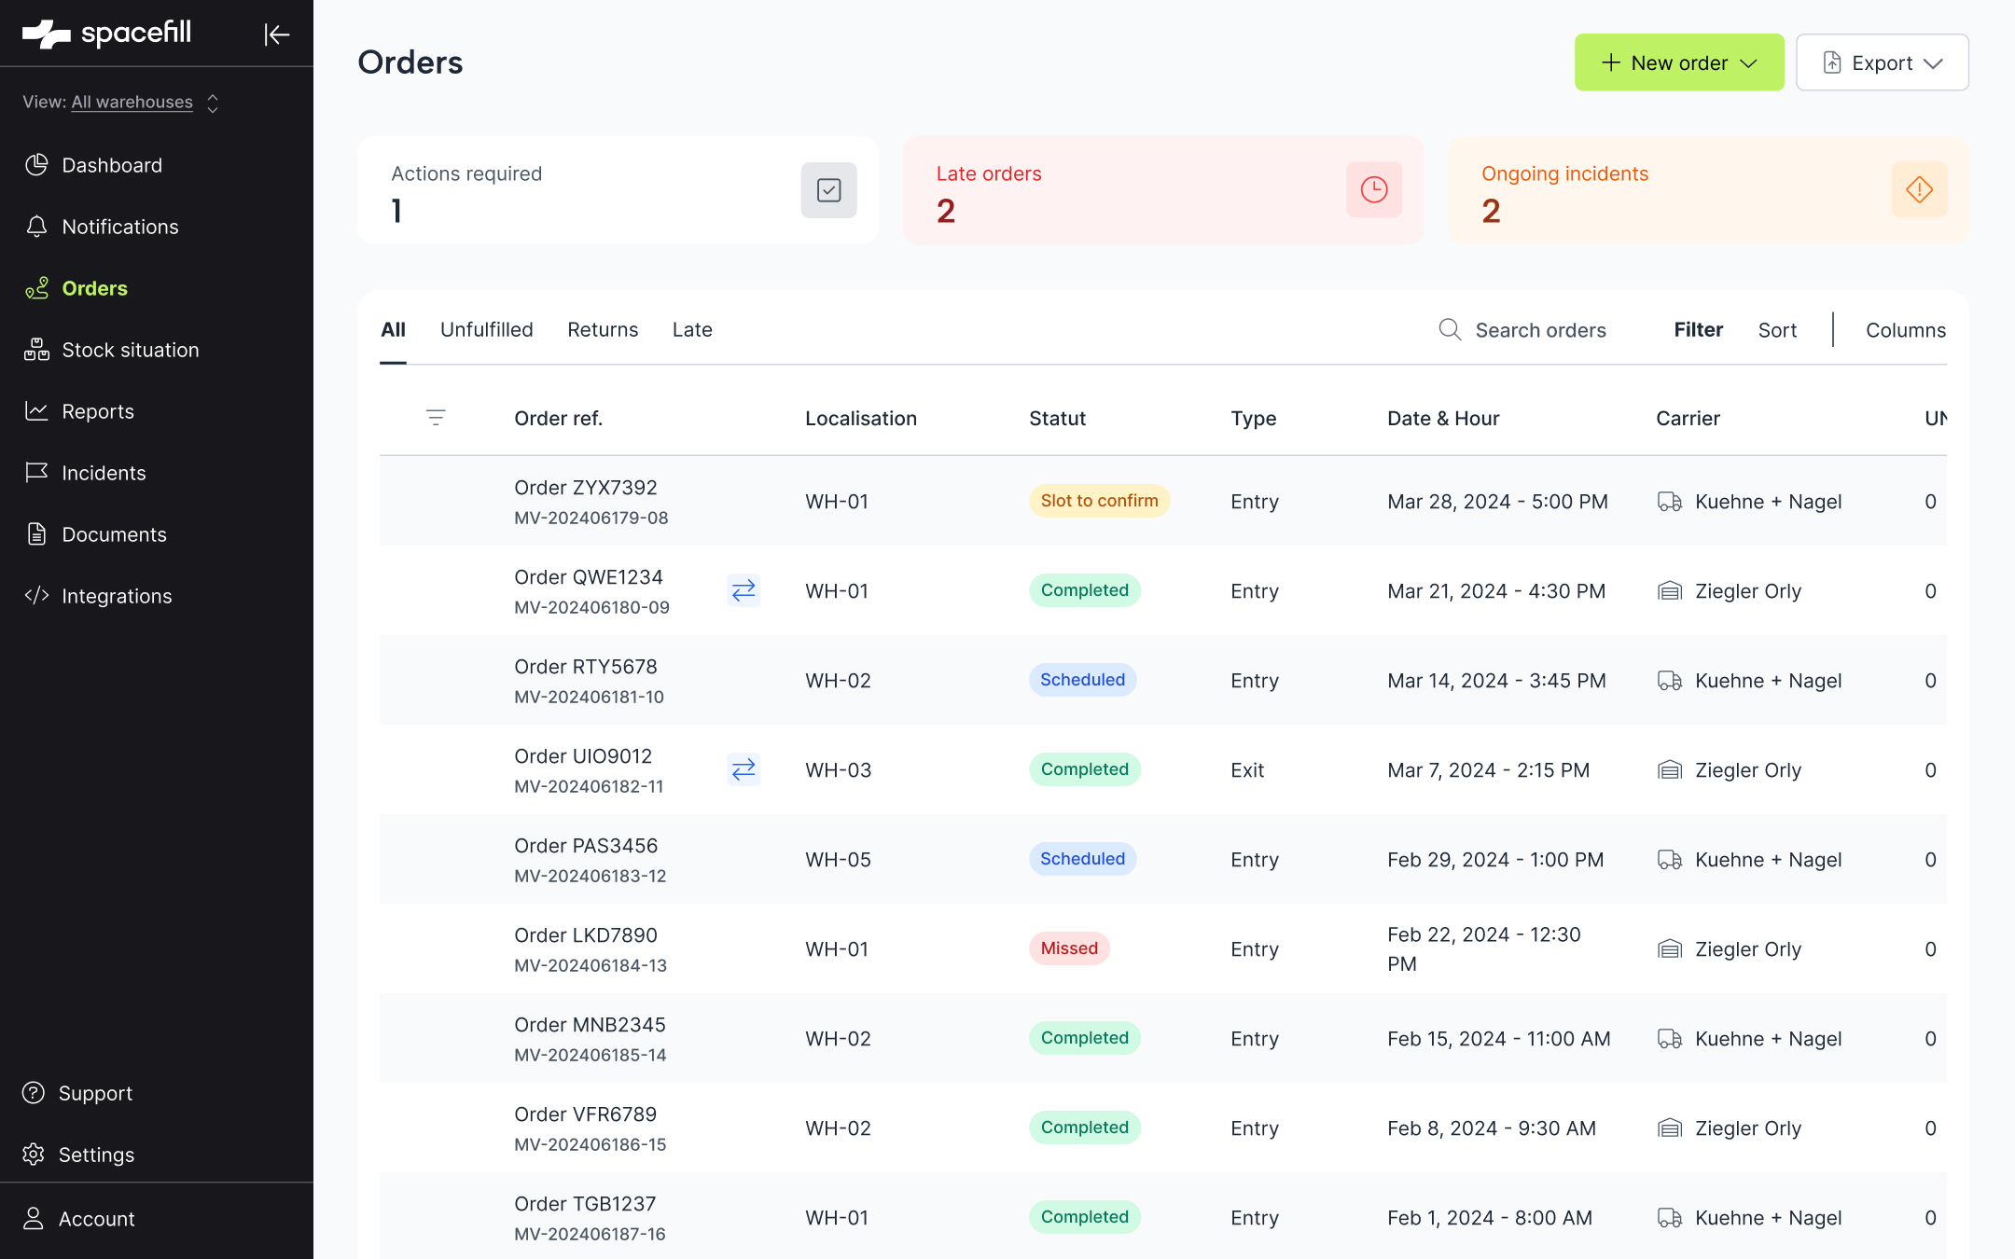Click the Sort button

point(1777,330)
